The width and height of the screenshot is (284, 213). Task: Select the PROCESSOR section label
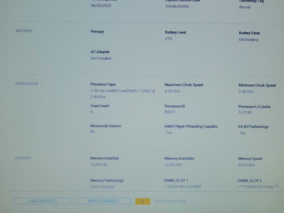click(x=27, y=84)
